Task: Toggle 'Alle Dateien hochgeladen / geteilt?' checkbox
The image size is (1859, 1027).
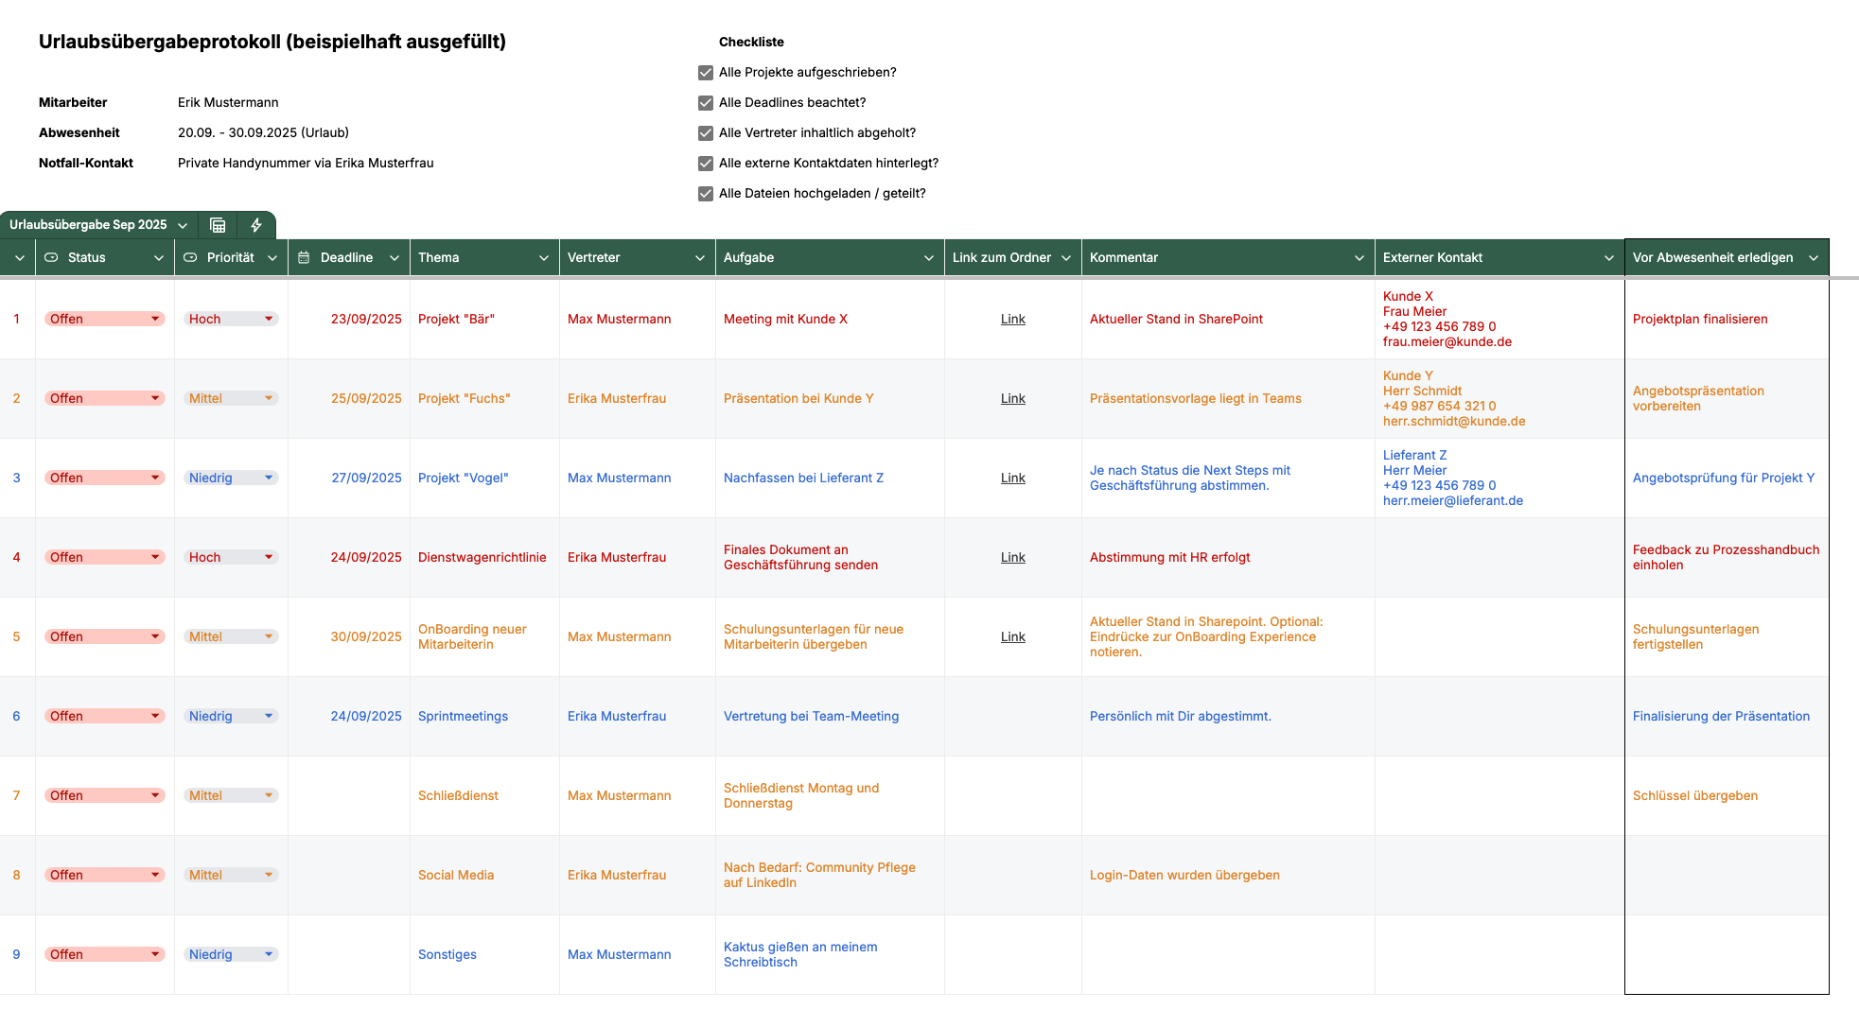Action: click(706, 194)
